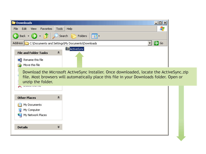Click the Rename this file link
The width and height of the screenshot is (206, 154).
pyautogui.click(x=33, y=60)
